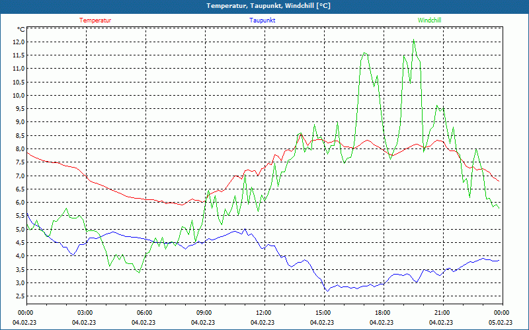This screenshot has height=330, width=529.
Task: Click the 11,0 y-axis value
Action: [x=19, y=69]
